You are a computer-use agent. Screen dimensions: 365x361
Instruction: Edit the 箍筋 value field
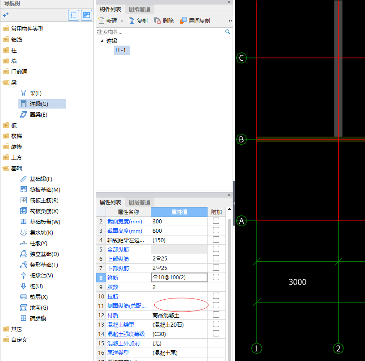pyautogui.click(x=179, y=277)
